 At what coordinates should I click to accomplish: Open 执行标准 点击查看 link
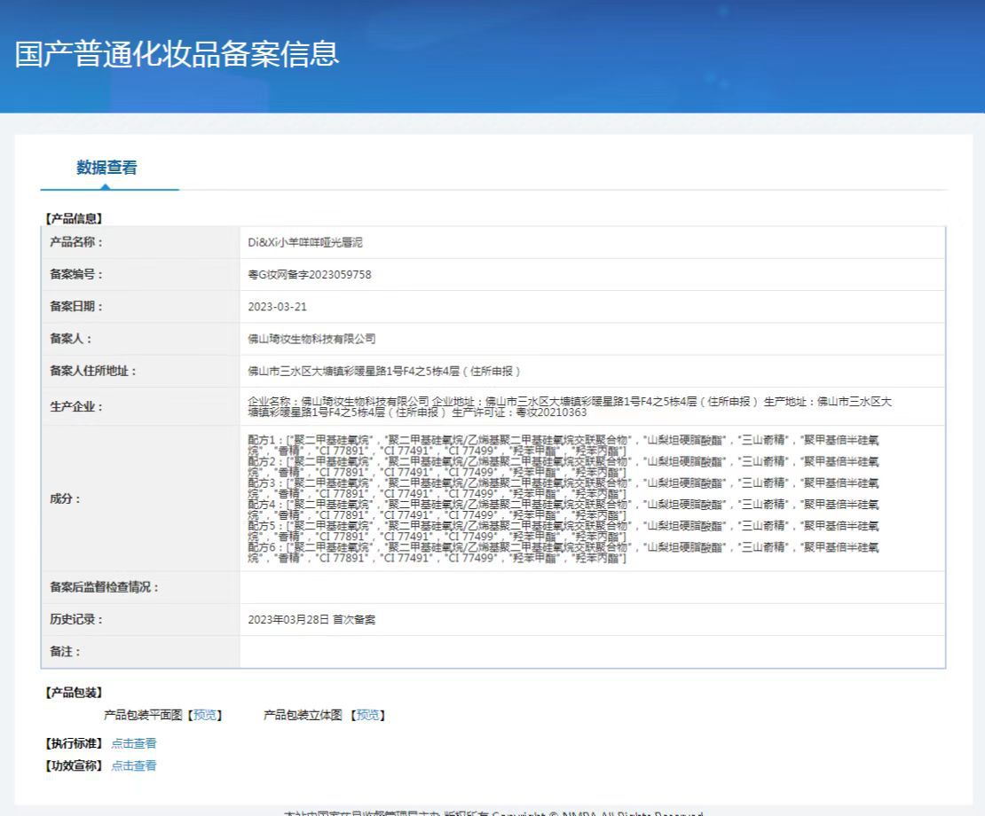(134, 743)
